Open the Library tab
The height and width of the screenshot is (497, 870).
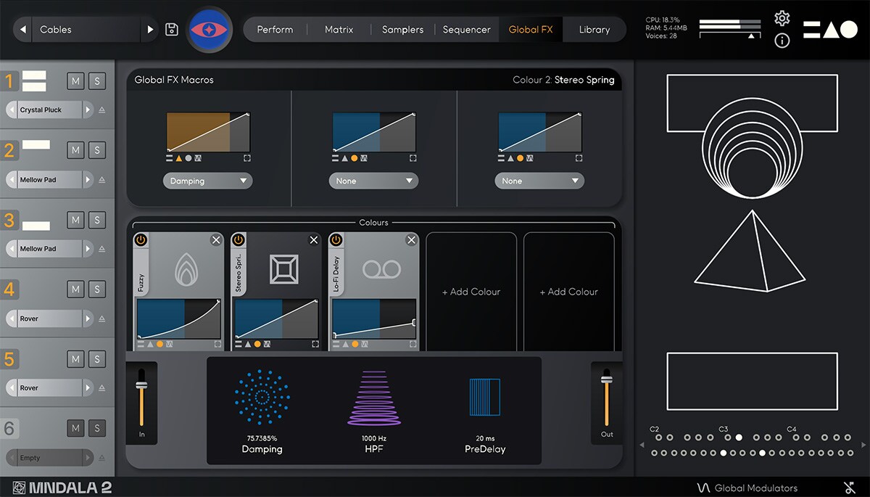[594, 30]
